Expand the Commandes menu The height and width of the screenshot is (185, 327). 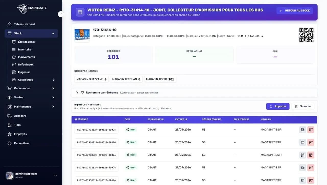[53, 88]
